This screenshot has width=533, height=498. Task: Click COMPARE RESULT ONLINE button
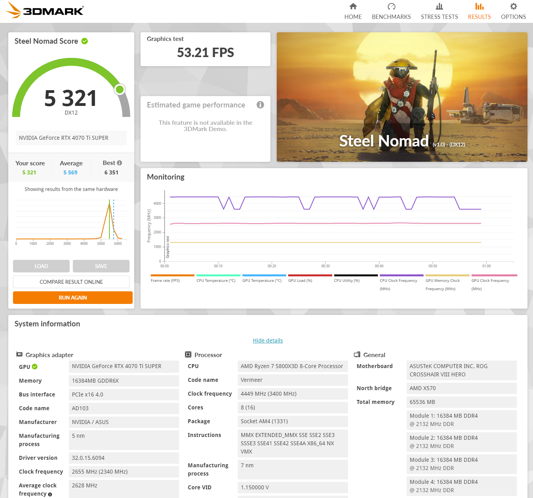tap(71, 282)
